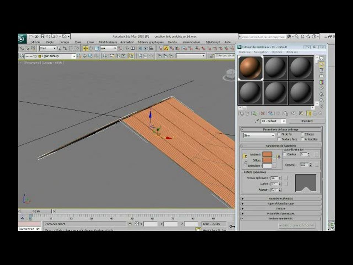Click Video color check icon

point(321,82)
